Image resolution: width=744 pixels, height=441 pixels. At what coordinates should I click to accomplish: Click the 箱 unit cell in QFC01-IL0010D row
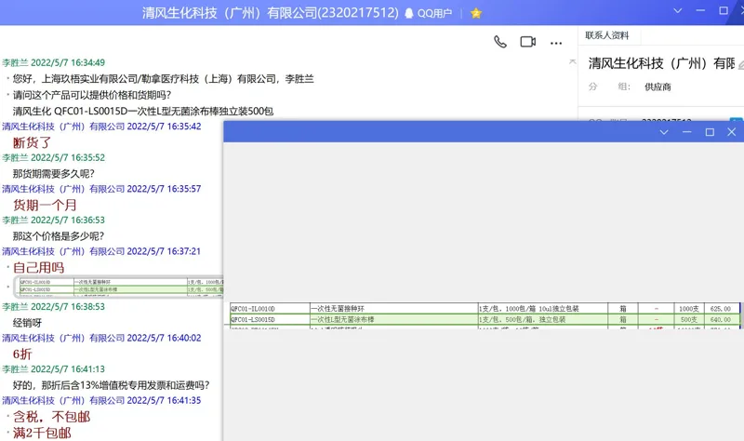point(623,309)
